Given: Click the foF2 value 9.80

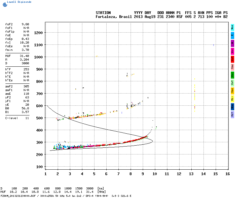Looking at the screenshot, I should pyautogui.click(x=25, y=24).
